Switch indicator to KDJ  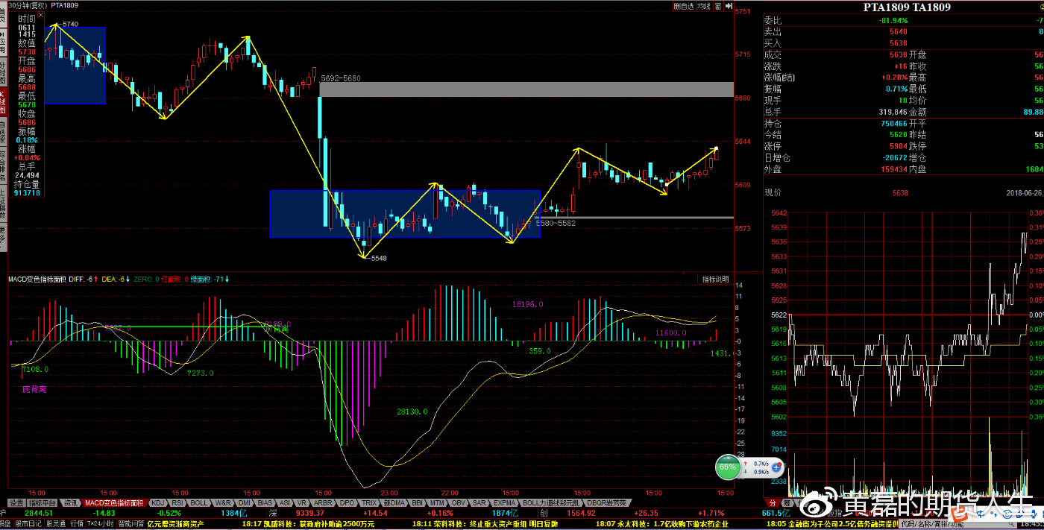pyautogui.click(x=157, y=503)
